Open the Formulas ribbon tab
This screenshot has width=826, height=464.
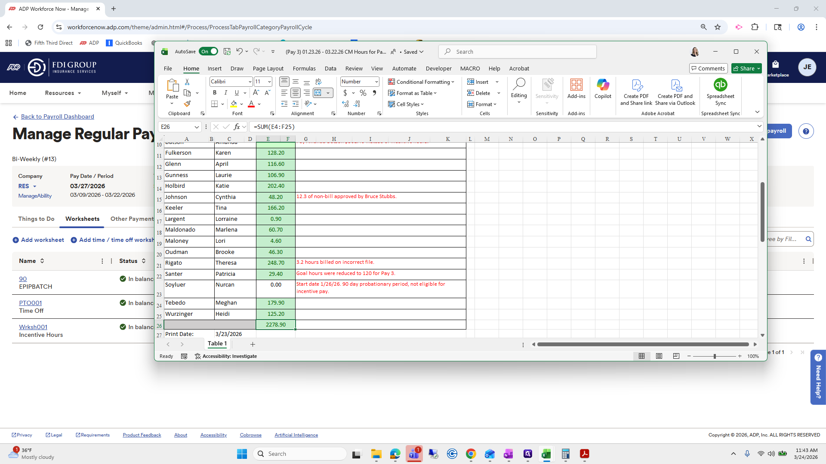click(x=304, y=68)
